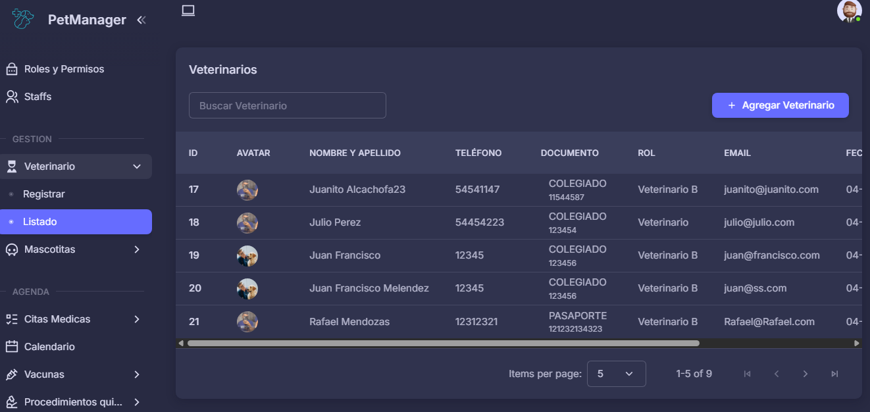The image size is (870, 412).
Task: Expand the Mascotitas submenu
Action: [x=137, y=249]
